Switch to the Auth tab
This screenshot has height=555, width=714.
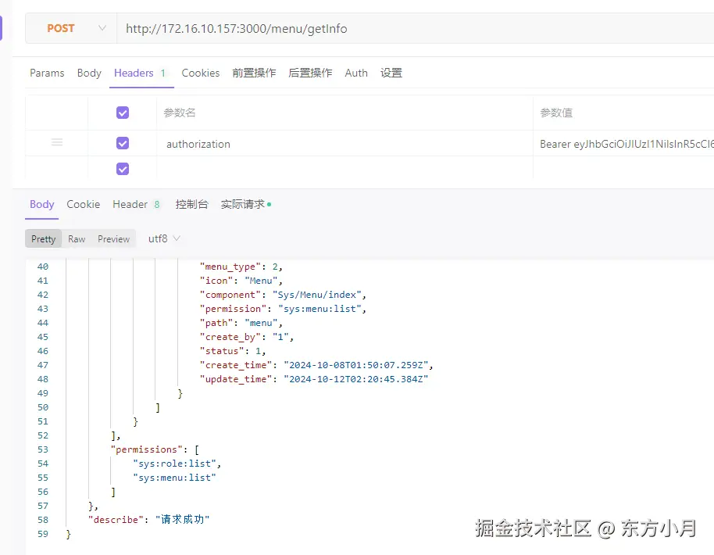(356, 73)
